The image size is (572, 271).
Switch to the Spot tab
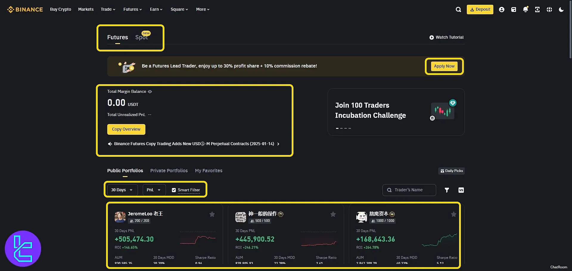[x=142, y=37]
